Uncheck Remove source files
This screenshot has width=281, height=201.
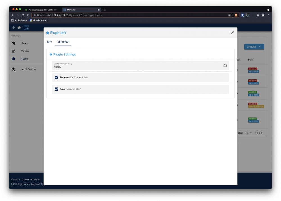(56, 89)
